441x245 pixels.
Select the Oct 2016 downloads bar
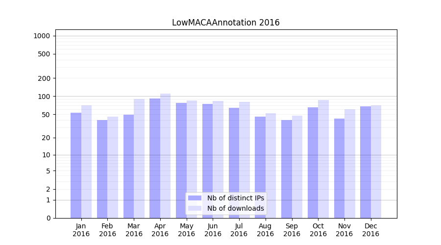pyautogui.click(x=323, y=159)
